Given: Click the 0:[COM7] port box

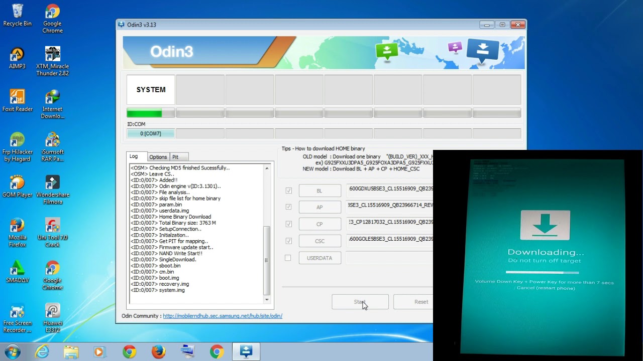Looking at the screenshot, I should pos(151,133).
